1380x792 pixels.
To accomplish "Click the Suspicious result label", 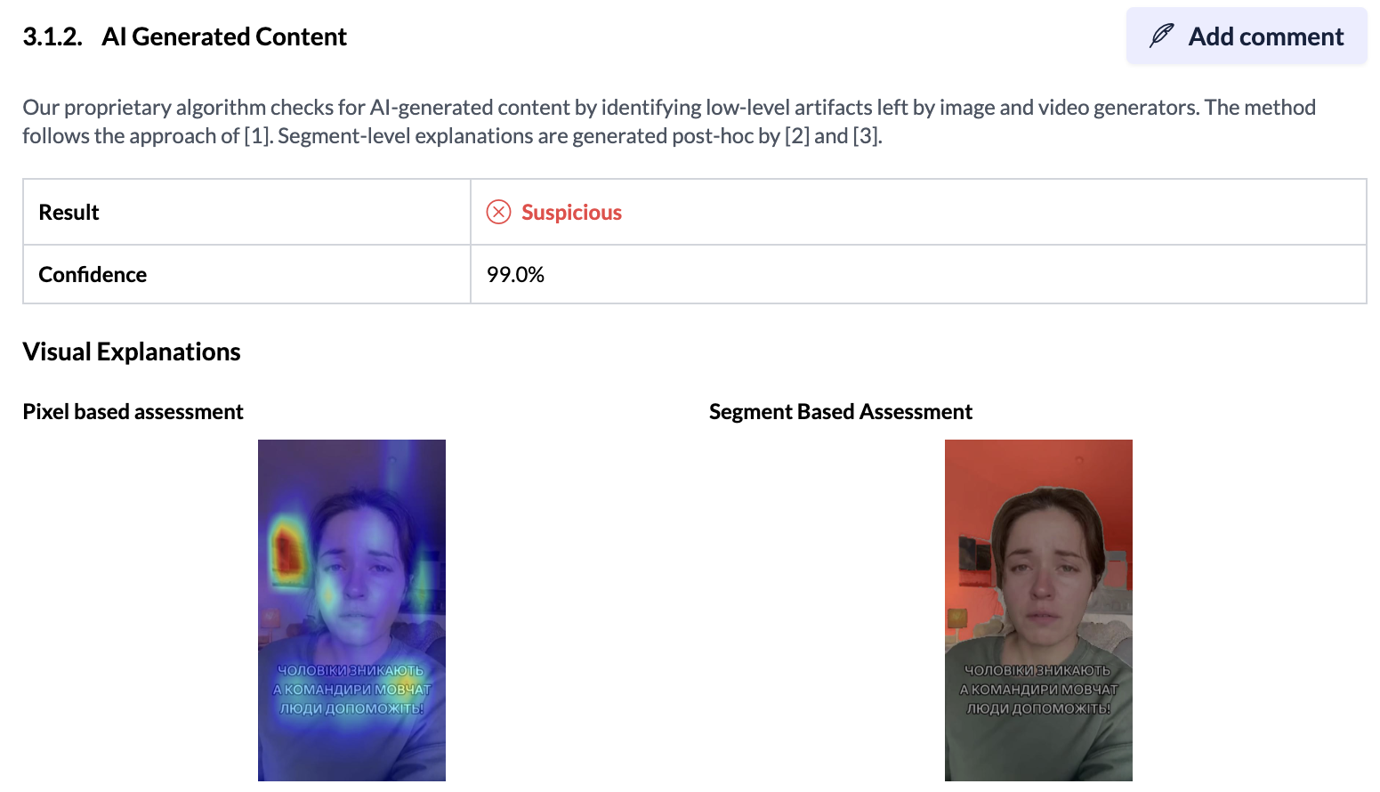I will [571, 212].
